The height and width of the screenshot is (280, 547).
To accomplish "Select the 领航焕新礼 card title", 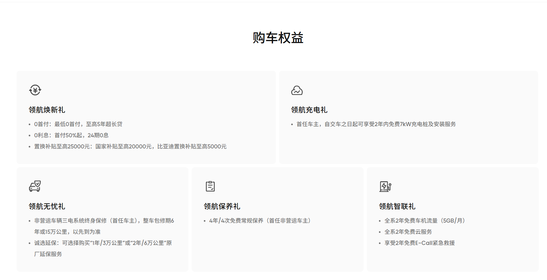I will (47, 110).
